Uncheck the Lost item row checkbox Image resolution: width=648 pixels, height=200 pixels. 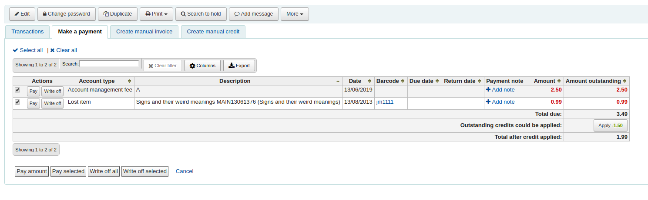(17, 102)
